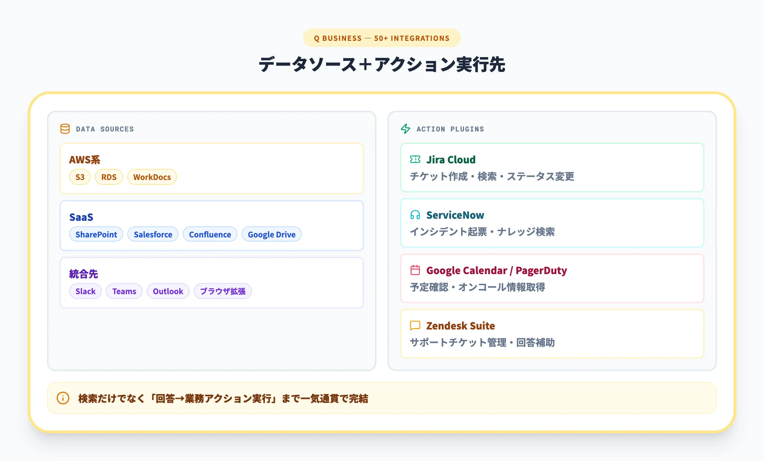Select the speech bubble icon next to Zendesk Suite

(x=415, y=326)
